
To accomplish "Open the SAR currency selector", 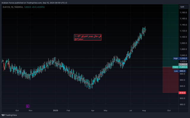I will 183,7.
